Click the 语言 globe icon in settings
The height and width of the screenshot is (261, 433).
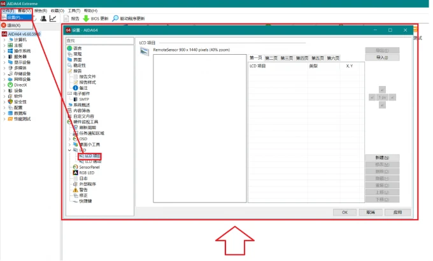69,48
